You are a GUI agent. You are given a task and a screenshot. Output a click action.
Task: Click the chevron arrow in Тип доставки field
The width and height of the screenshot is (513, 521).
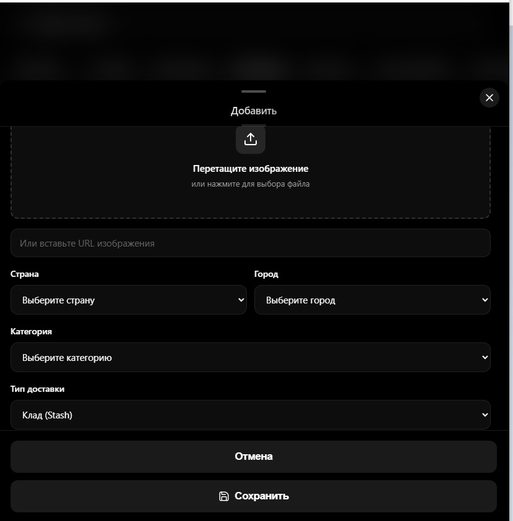coord(485,415)
